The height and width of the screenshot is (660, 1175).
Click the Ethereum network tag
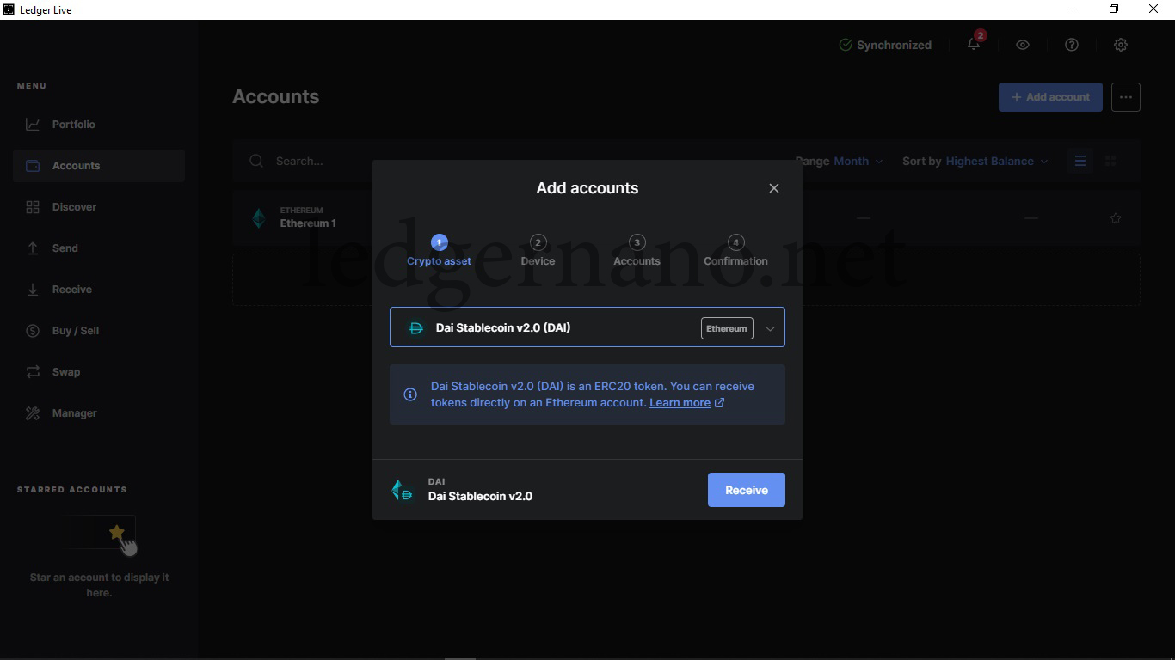coord(727,328)
